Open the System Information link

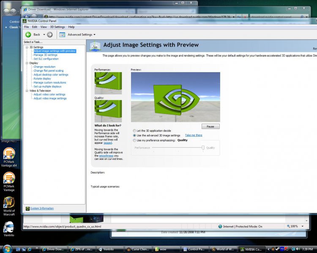42,208
